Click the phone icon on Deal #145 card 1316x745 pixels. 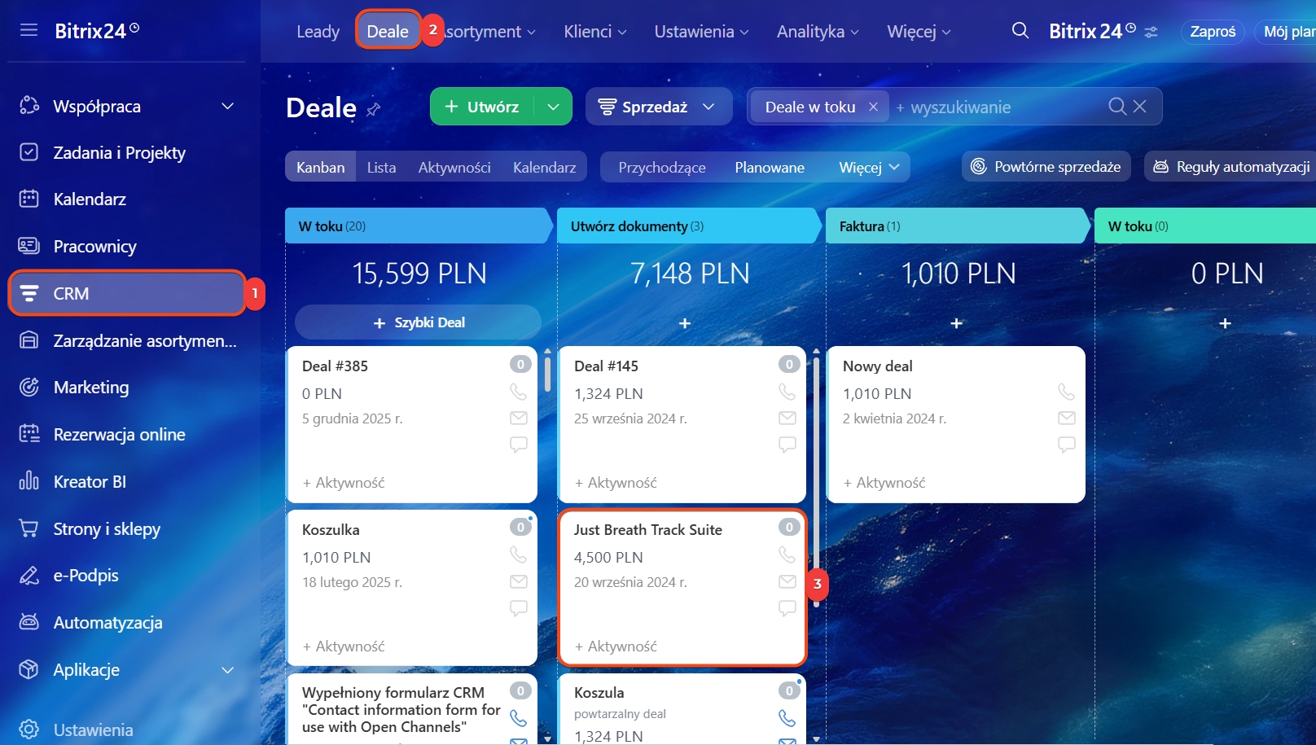point(787,392)
